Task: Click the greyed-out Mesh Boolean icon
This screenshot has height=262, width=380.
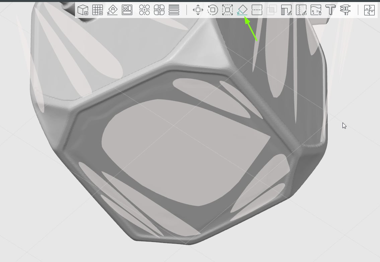Action: [272, 10]
